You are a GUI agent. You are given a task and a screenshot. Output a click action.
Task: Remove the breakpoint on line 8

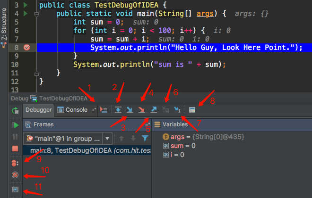coord(26,48)
